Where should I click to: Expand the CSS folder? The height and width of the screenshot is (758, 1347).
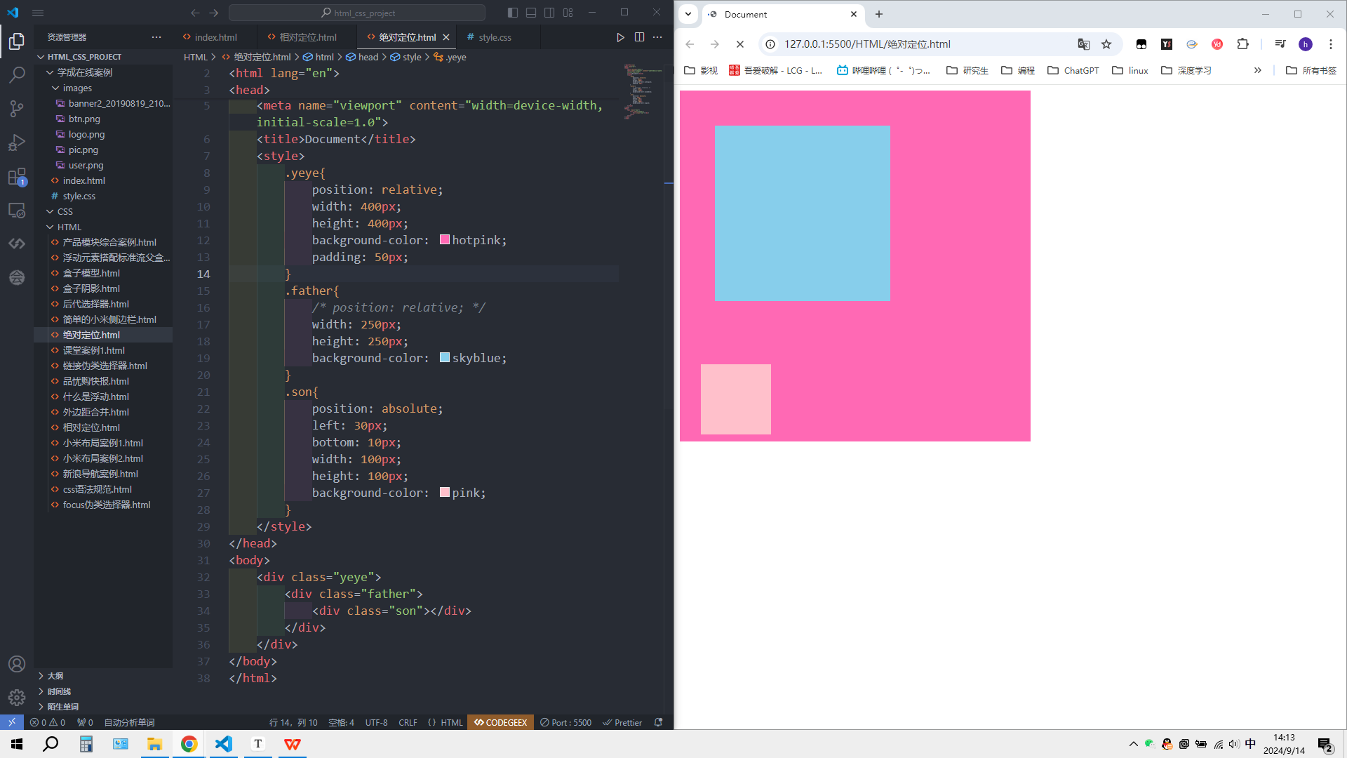pyautogui.click(x=65, y=211)
